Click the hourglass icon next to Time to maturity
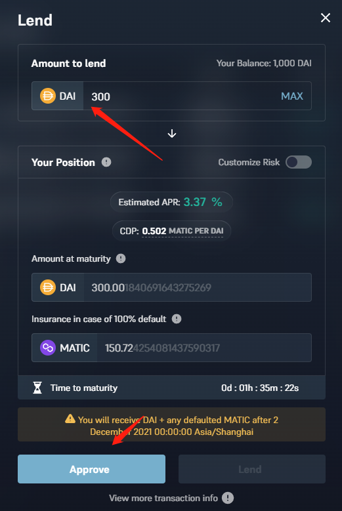Image resolution: width=342 pixels, height=511 pixels. (x=37, y=388)
